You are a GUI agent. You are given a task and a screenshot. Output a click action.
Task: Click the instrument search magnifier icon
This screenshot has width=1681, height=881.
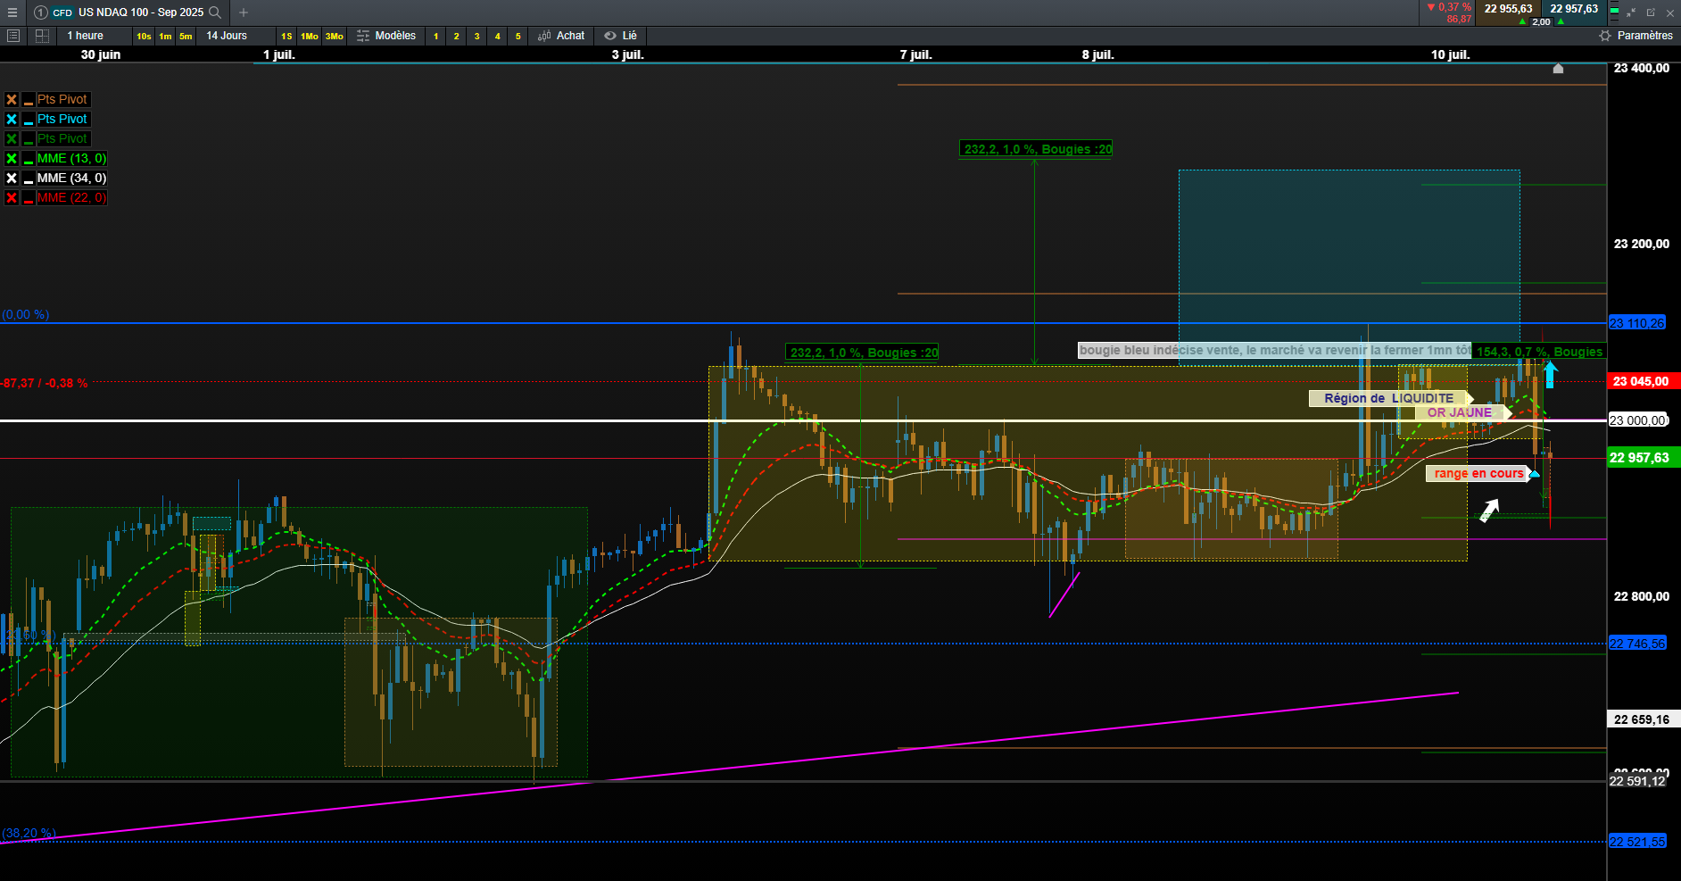tap(215, 12)
